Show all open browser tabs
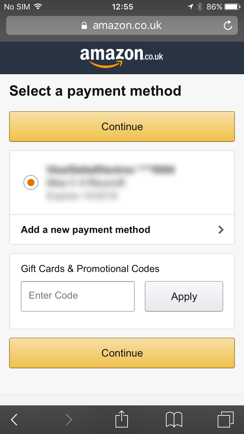 coord(226,419)
